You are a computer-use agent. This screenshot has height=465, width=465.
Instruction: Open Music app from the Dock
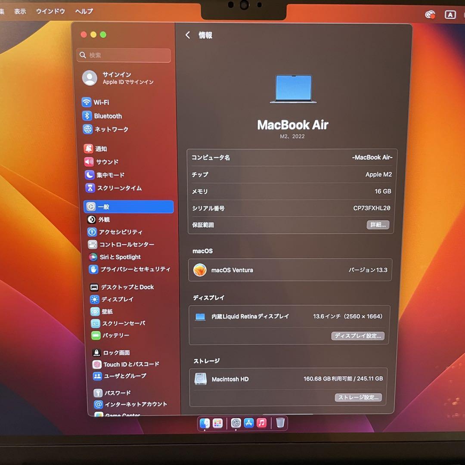261,423
